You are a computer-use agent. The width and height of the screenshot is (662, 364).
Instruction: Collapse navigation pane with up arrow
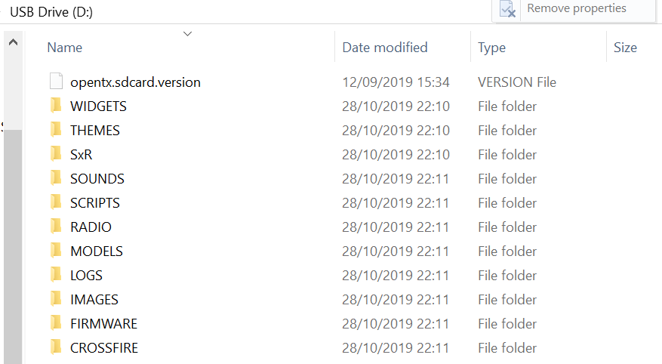click(13, 42)
